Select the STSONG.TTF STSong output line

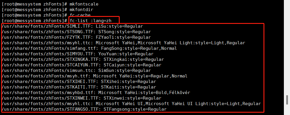pyautogui.click(x=76, y=32)
